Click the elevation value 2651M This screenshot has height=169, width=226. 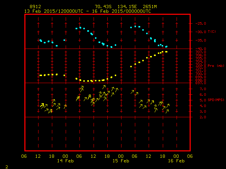coord(150,7)
